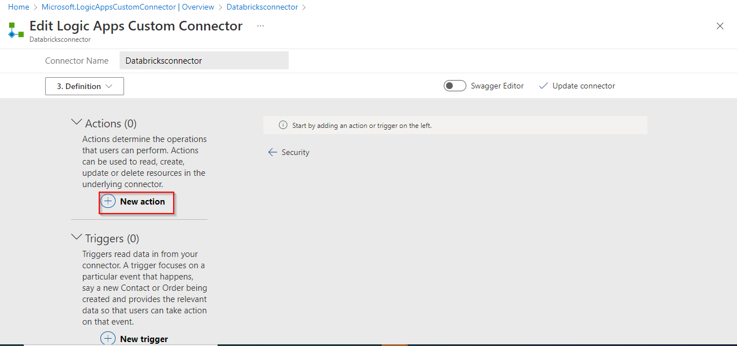Viewport: 737px width, 346px height.
Task: Go to Home breadcrumb
Action: coord(19,7)
